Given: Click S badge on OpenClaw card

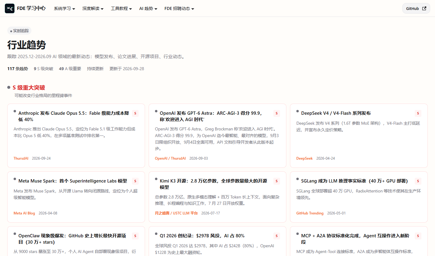Looking at the screenshot, I should click(x=135, y=236).
